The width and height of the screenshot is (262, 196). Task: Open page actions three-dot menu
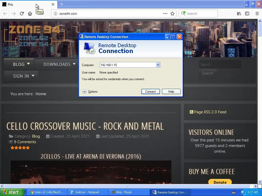click(x=165, y=14)
